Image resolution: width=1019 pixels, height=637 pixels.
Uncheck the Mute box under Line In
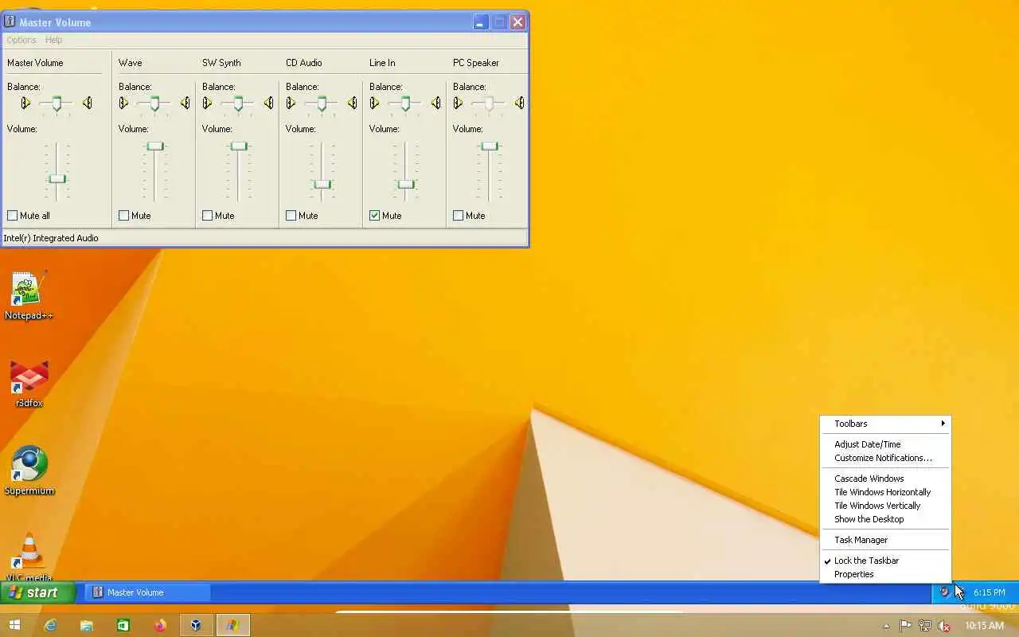coord(374,216)
